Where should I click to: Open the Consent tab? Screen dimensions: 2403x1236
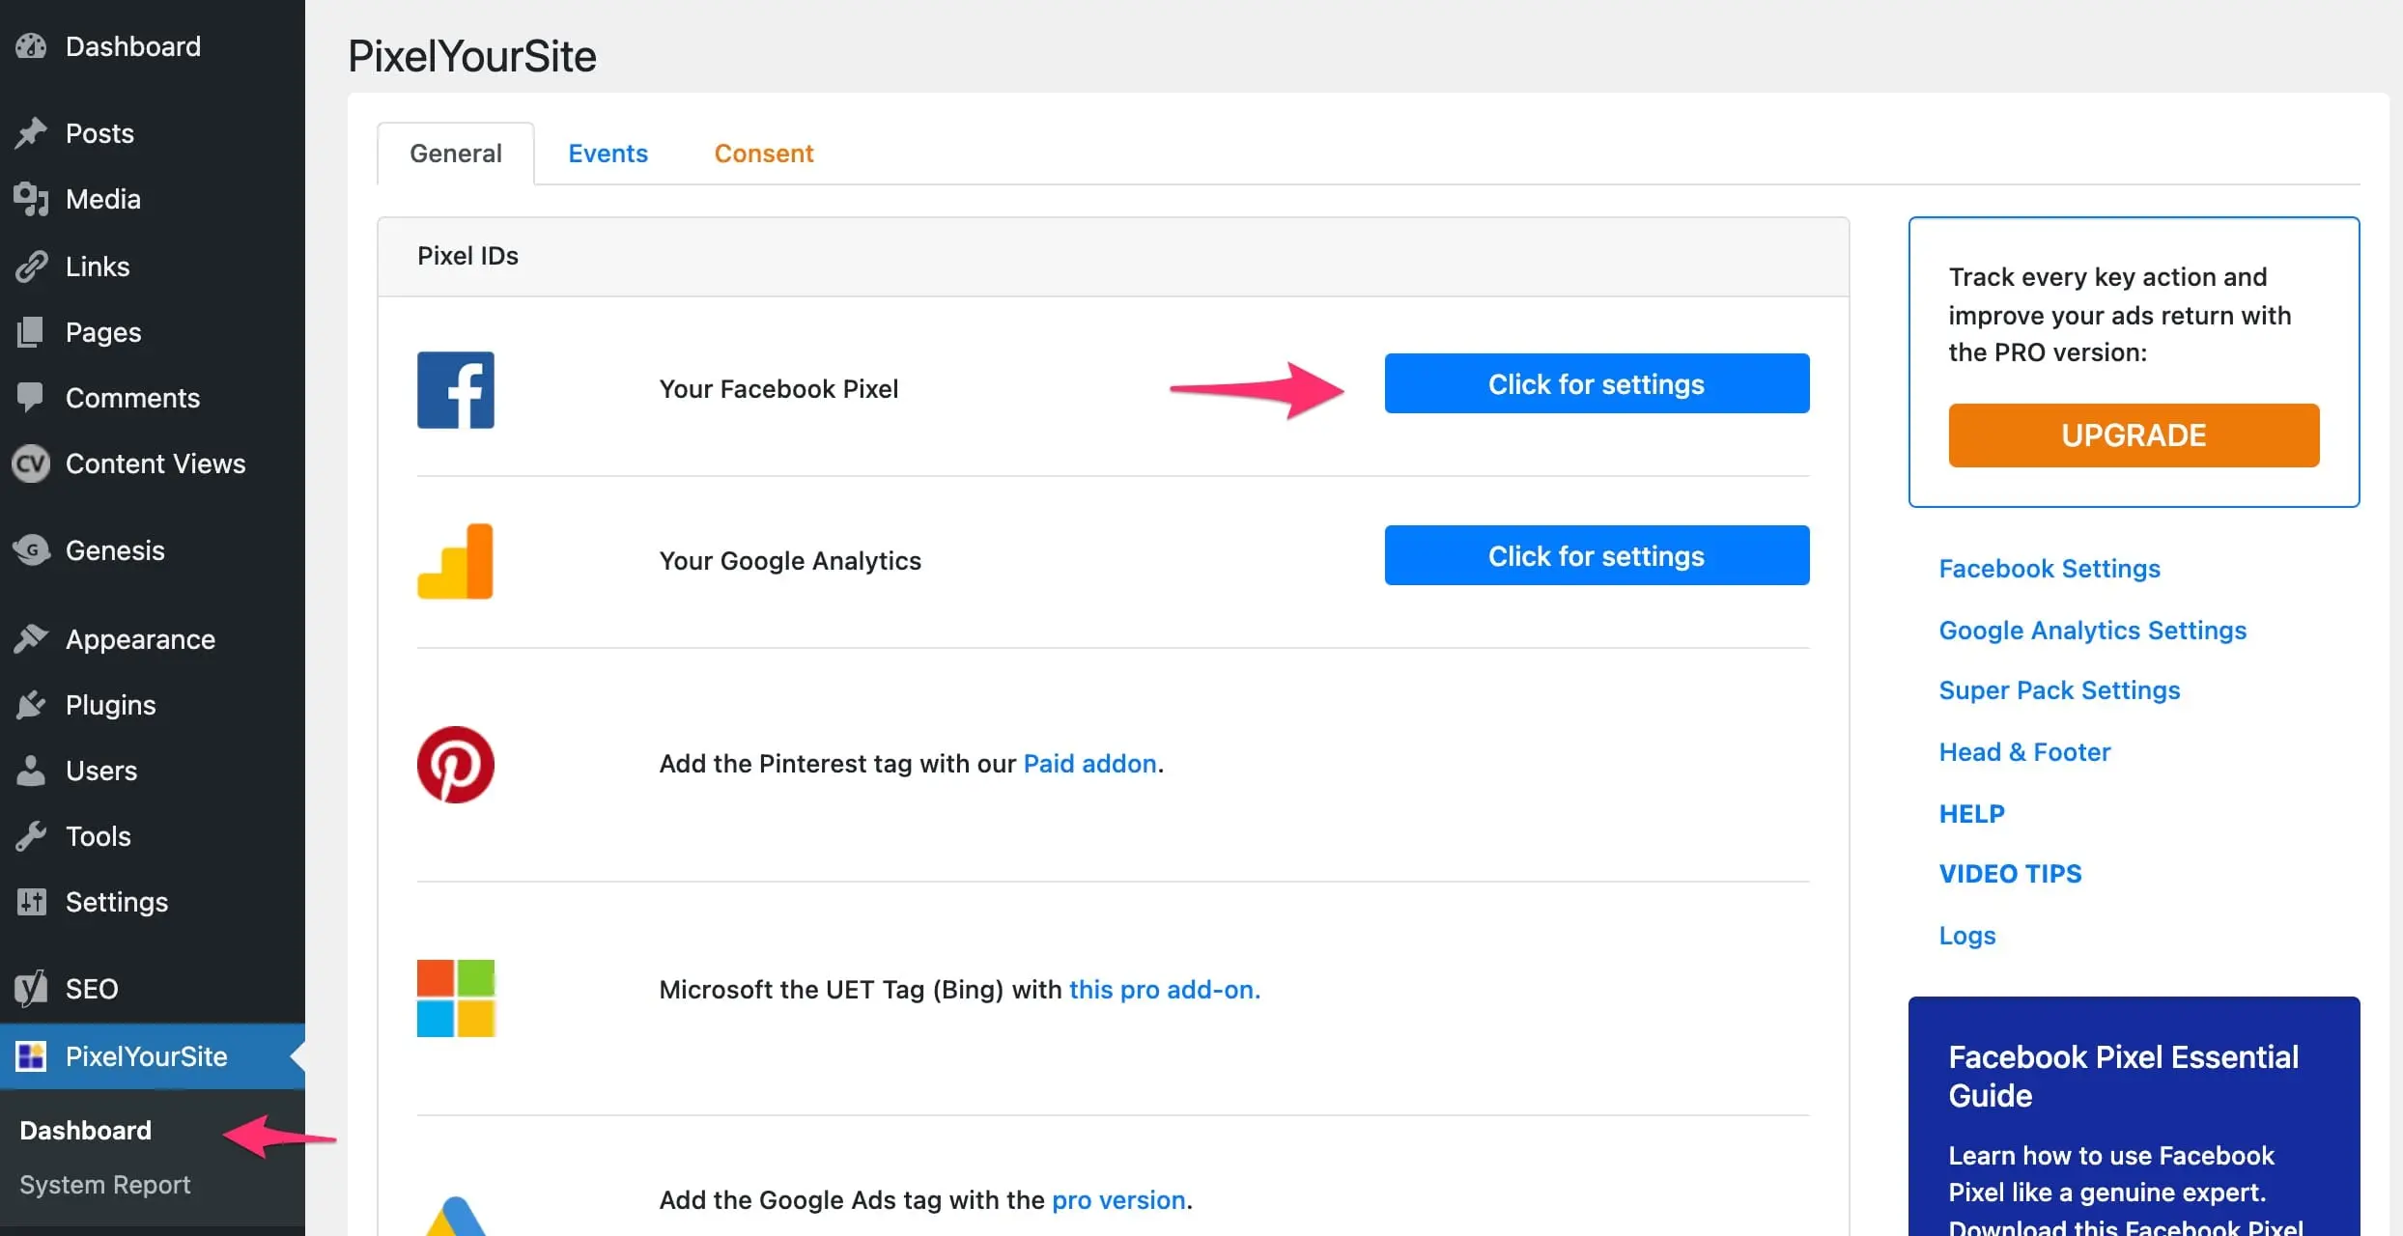pyautogui.click(x=763, y=154)
